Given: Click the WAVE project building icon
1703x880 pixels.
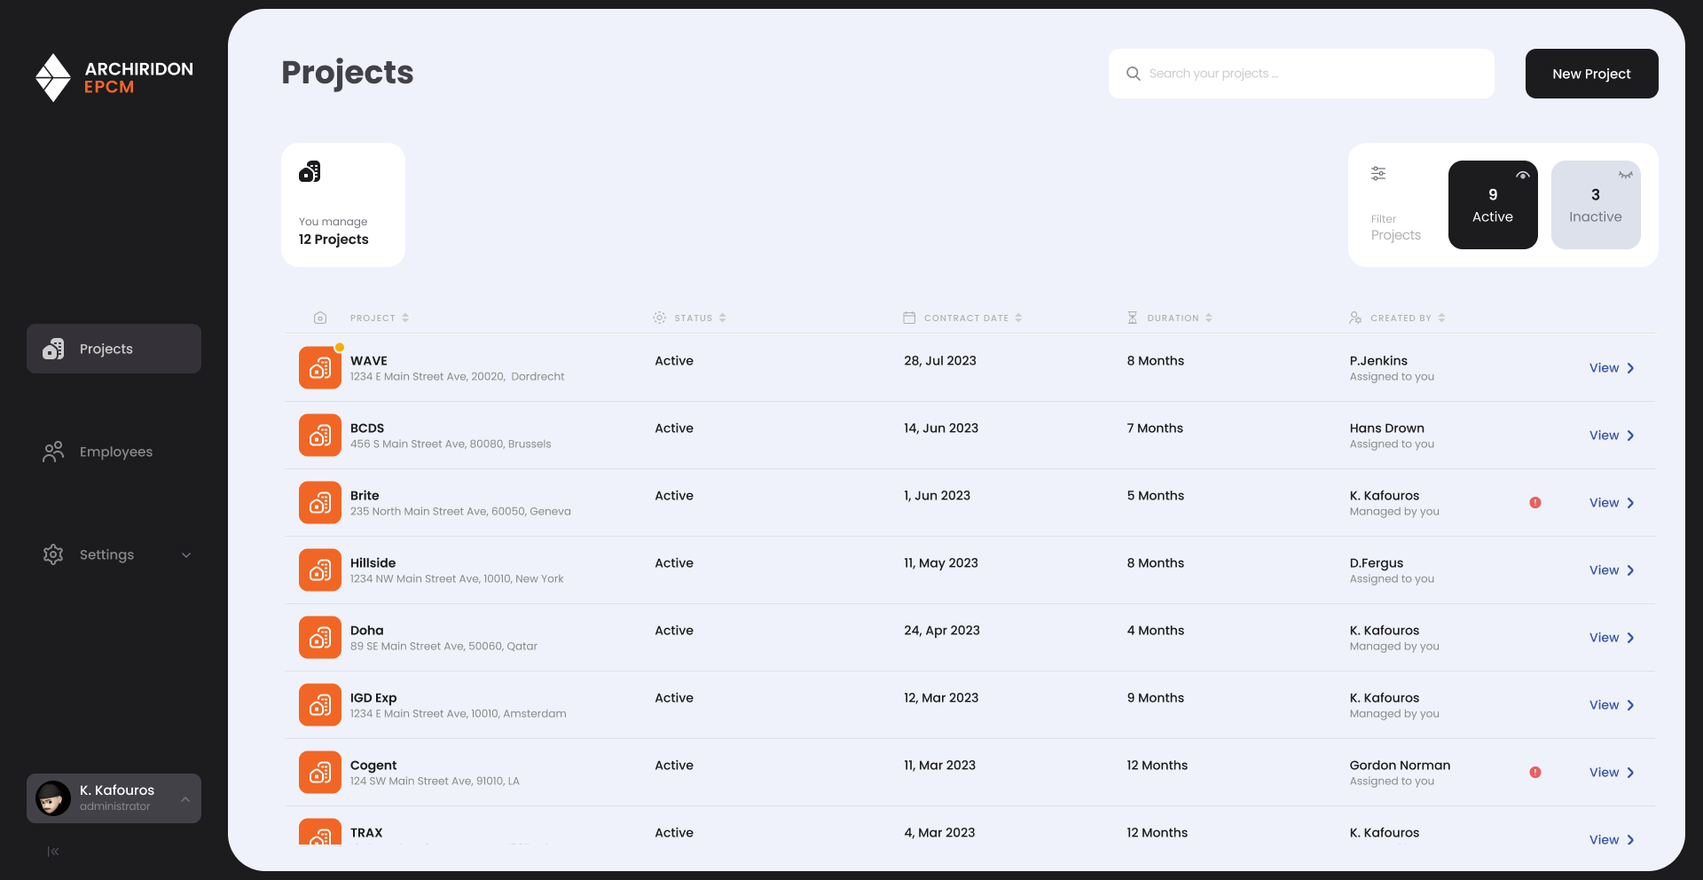Looking at the screenshot, I should 320,368.
